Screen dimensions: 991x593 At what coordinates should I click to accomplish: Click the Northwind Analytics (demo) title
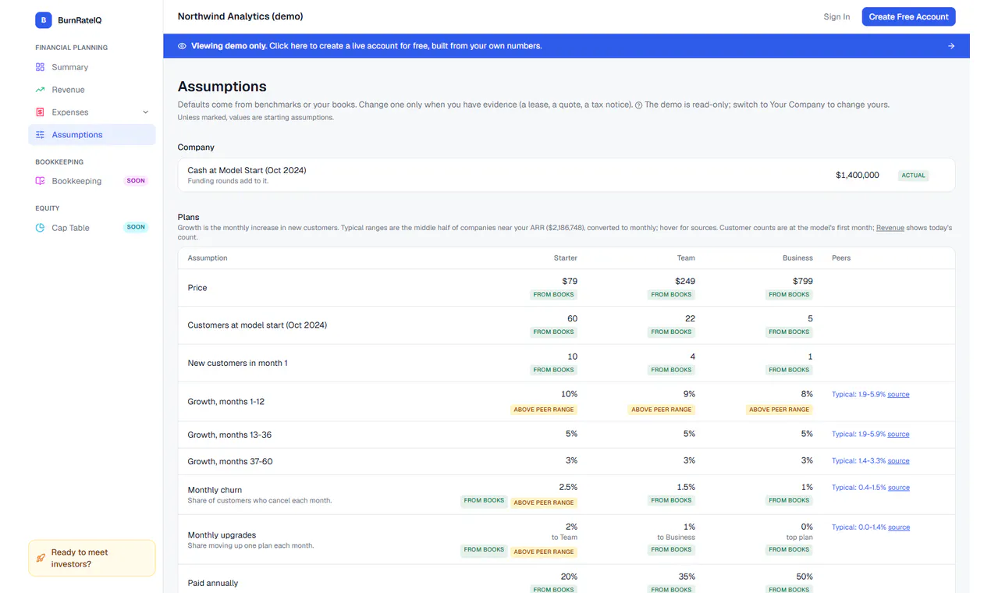(x=240, y=16)
